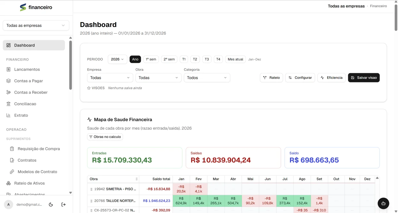Open the Todas as empresas selector in sidebar
The image size is (398, 213).
36,26
